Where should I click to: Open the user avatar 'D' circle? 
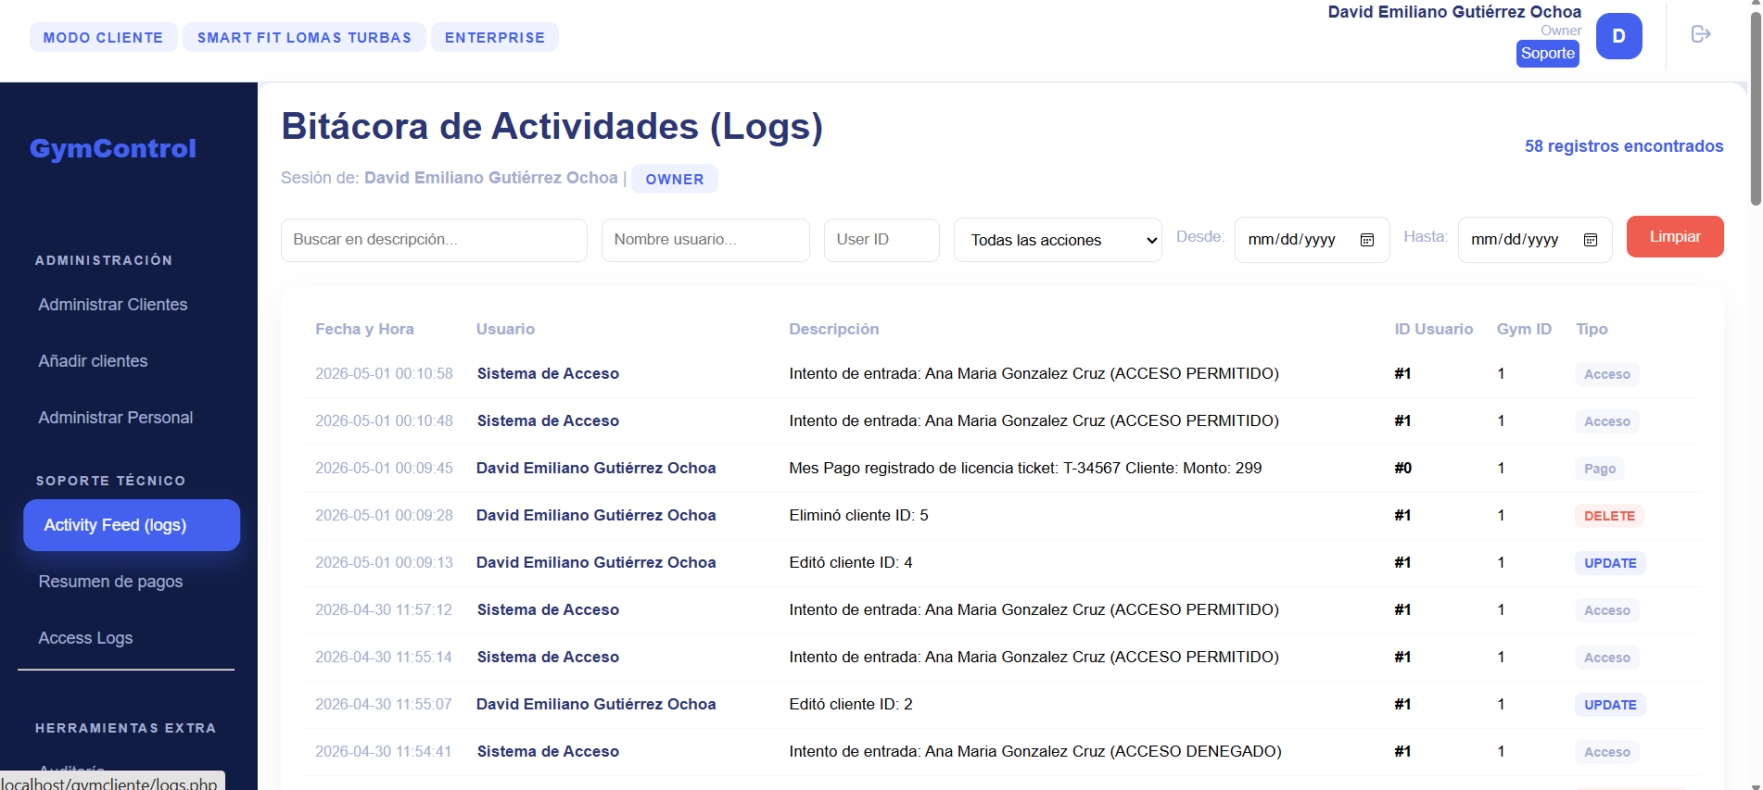(1618, 36)
